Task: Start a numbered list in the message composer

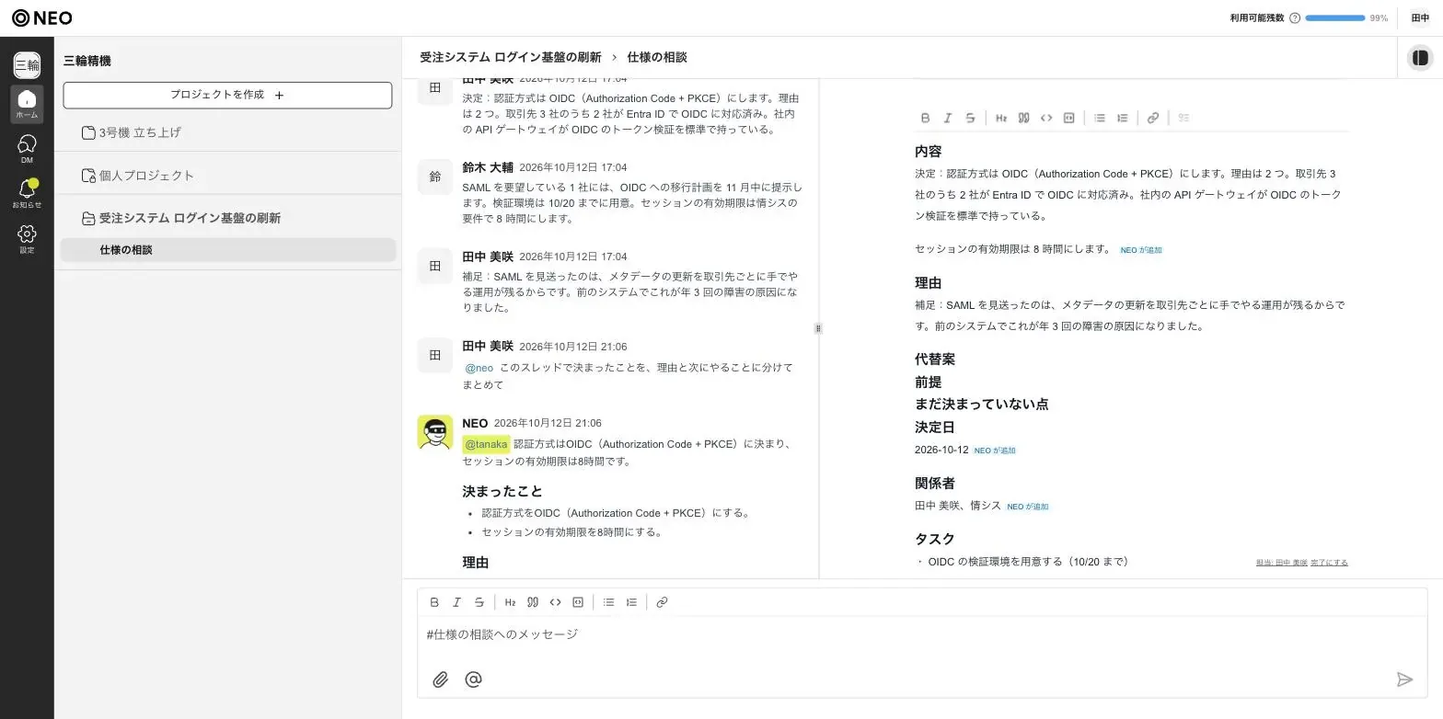Action: click(631, 602)
